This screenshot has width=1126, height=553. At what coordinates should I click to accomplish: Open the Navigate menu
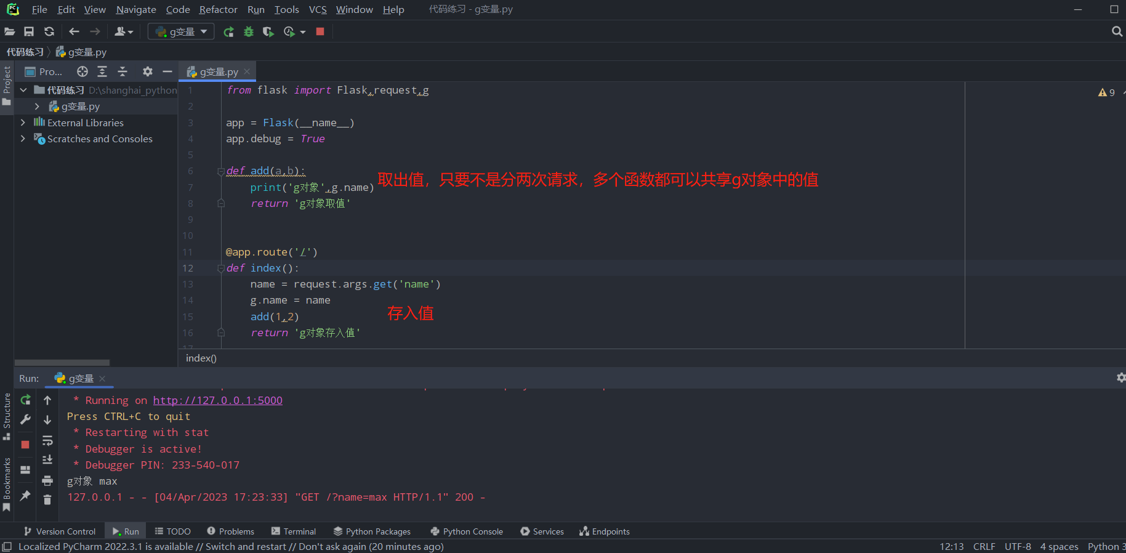click(x=136, y=9)
